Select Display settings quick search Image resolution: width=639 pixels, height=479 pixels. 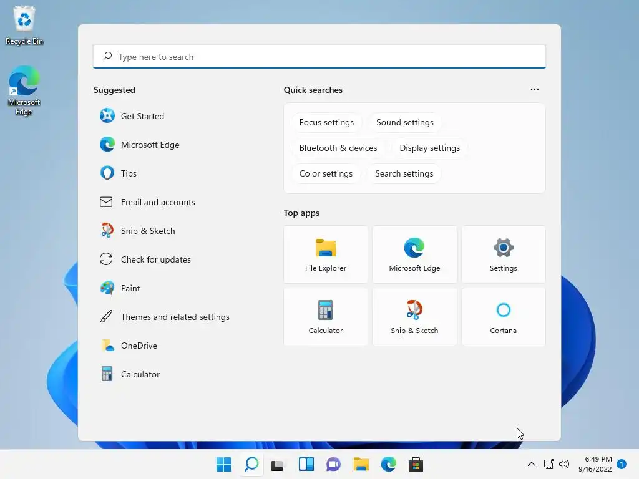tap(429, 148)
